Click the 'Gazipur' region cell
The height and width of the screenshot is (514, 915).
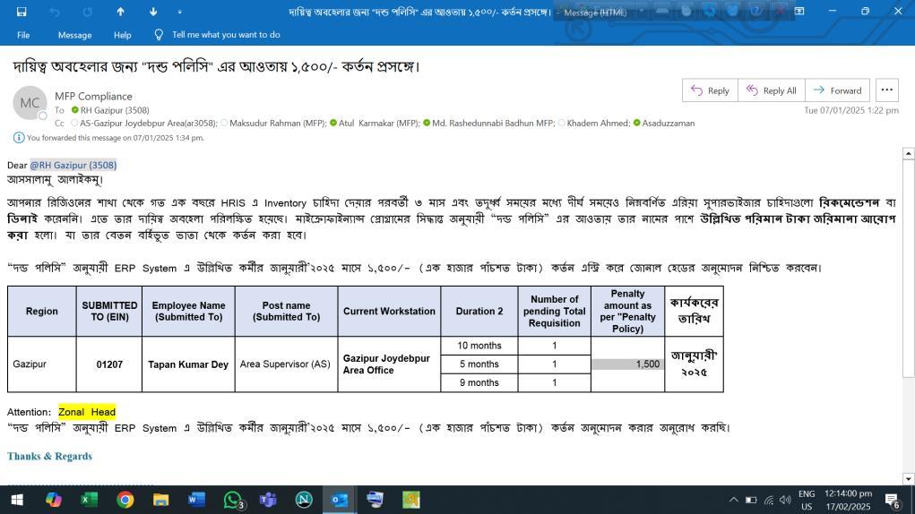point(41,364)
